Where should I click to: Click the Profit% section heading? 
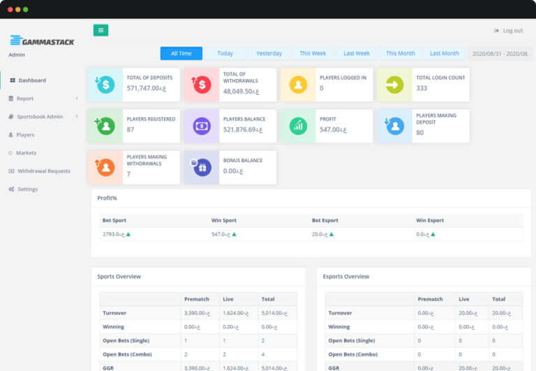click(107, 198)
